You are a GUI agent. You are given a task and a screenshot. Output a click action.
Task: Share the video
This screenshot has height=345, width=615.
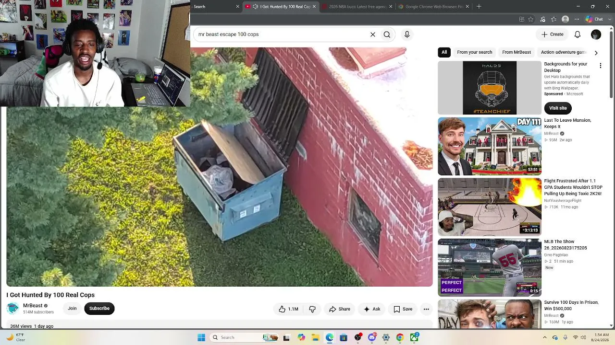(x=340, y=309)
